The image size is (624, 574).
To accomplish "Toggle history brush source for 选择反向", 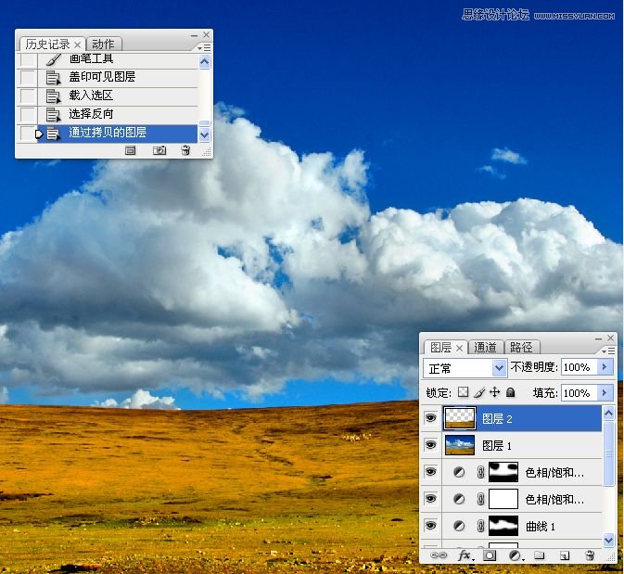I will click(28, 115).
